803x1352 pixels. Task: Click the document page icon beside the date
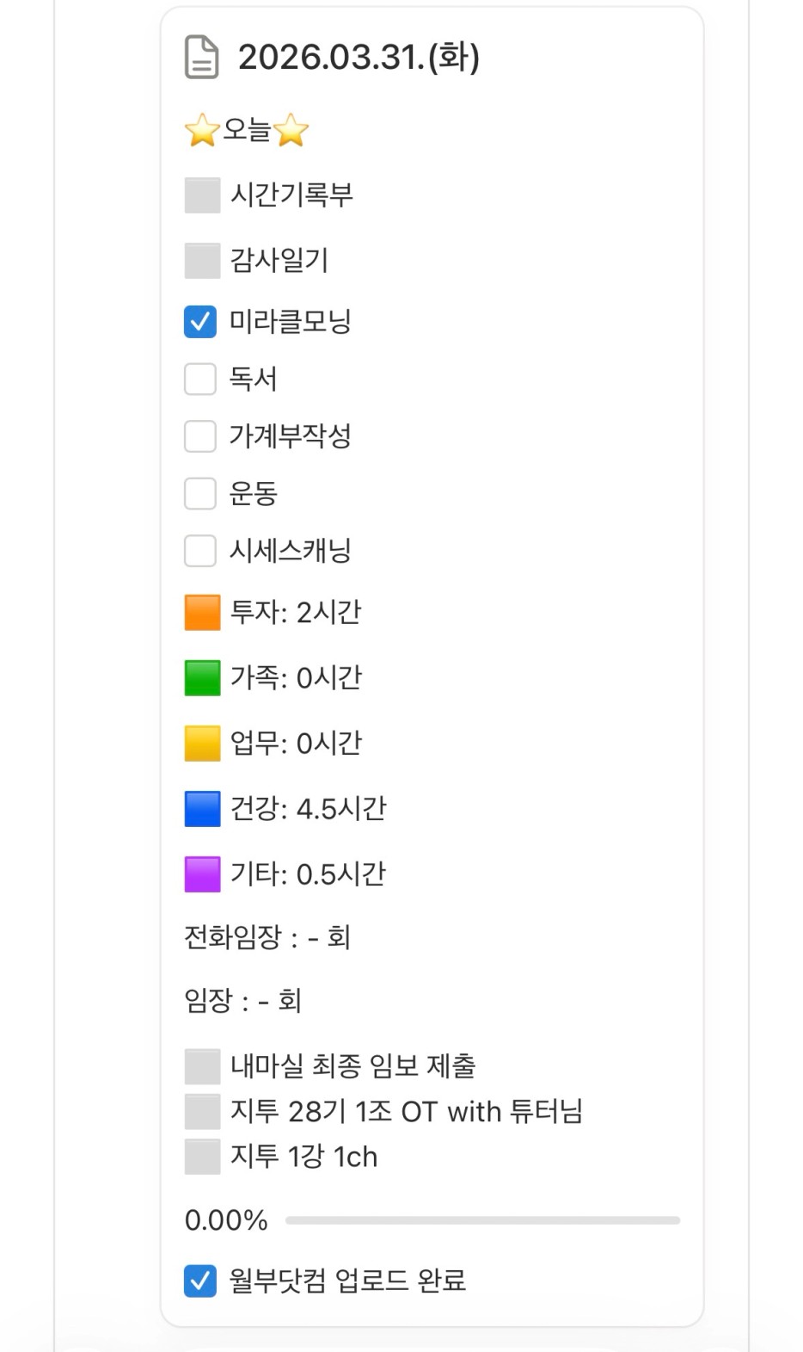pyautogui.click(x=201, y=58)
